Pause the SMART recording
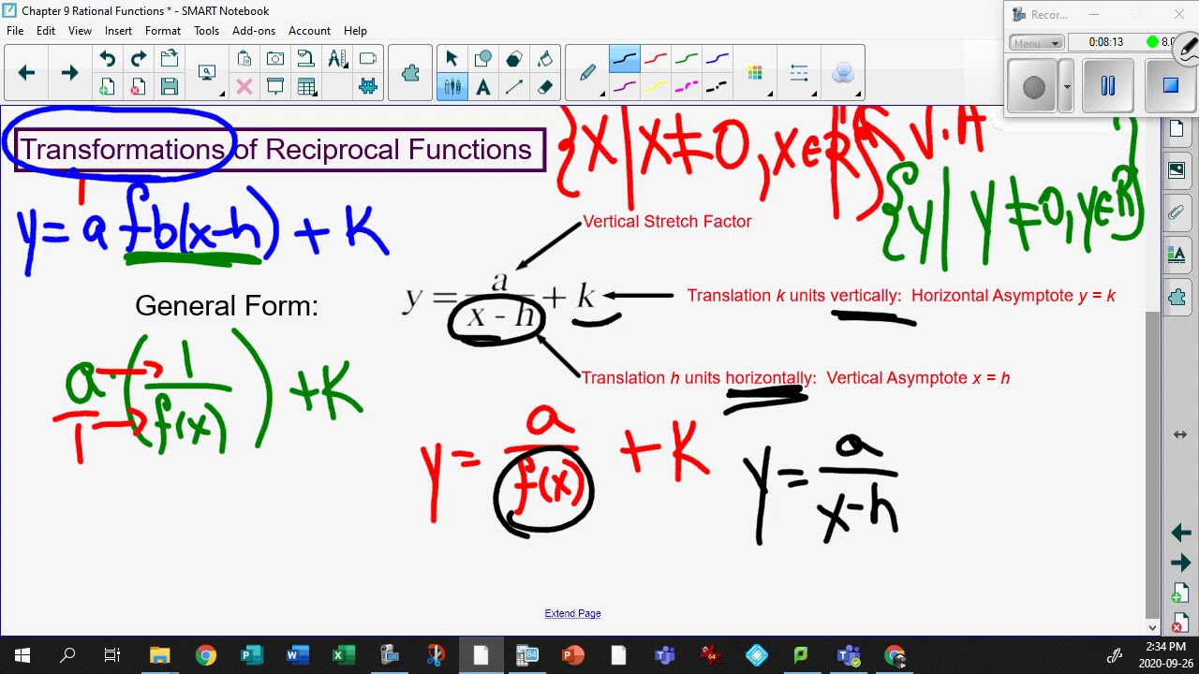The image size is (1199, 674). pyautogui.click(x=1107, y=85)
